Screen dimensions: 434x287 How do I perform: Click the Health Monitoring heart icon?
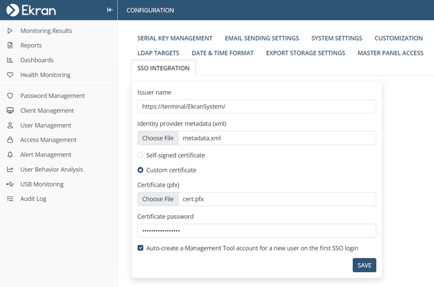coord(10,75)
